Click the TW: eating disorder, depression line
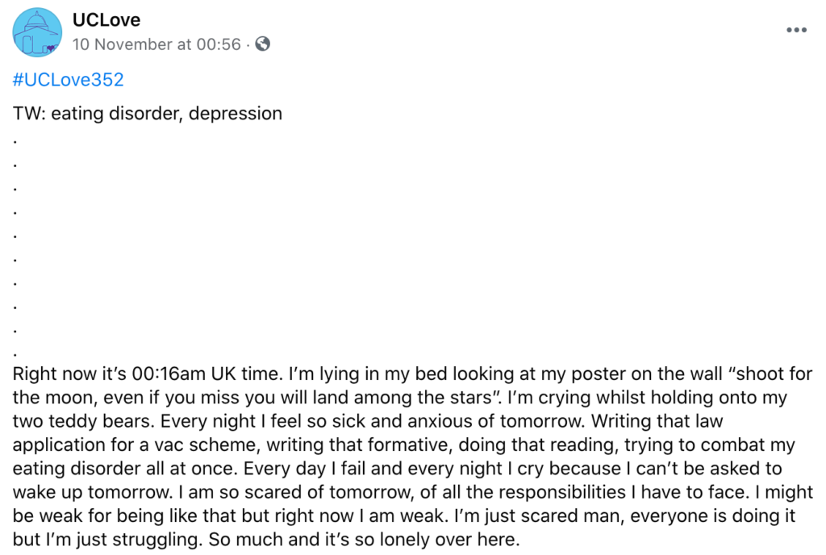 [148, 113]
